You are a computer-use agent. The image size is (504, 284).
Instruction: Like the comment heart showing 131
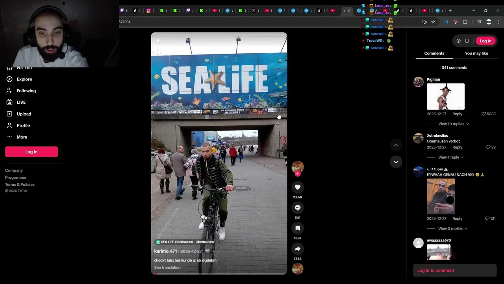click(x=487, y=219)
